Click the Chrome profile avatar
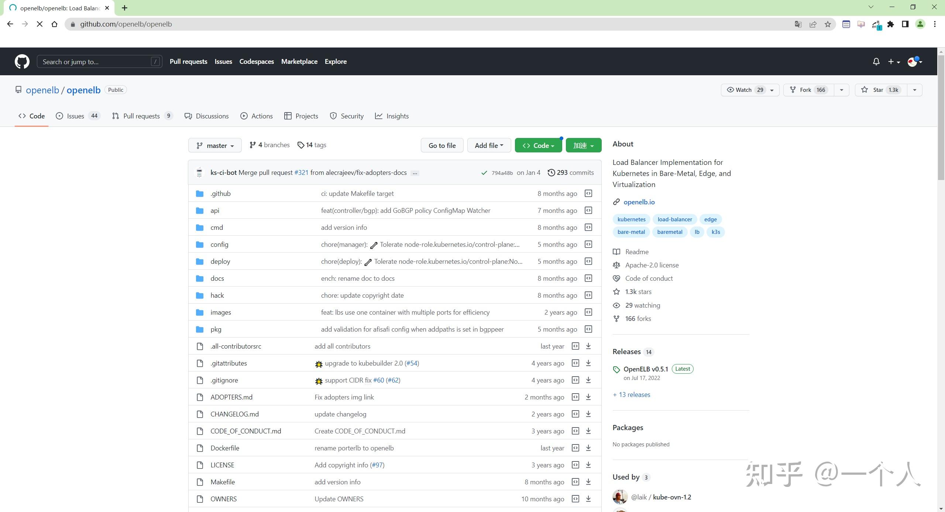The height and width of the screenshot is (512, 945). [x=920, y=24]
